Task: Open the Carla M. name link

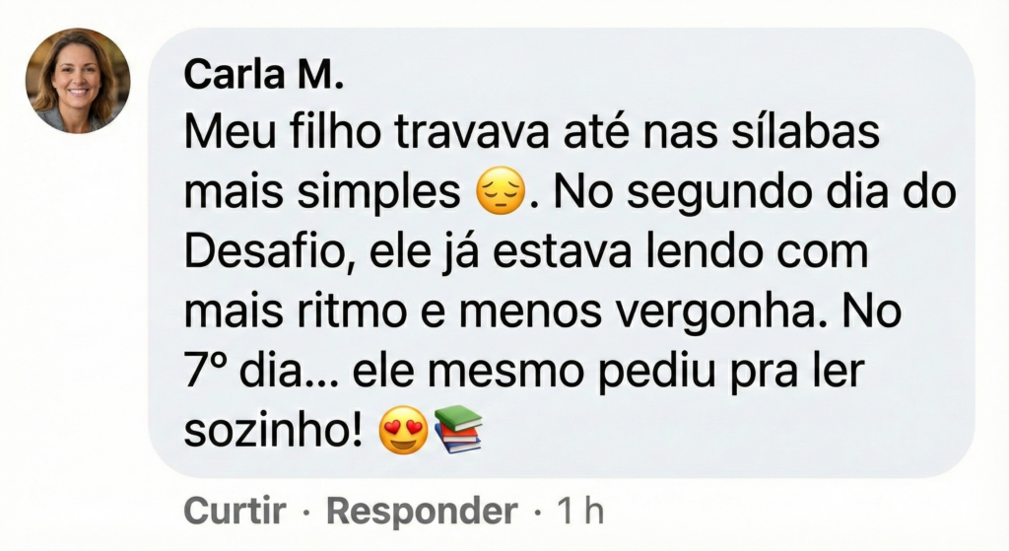Action: tap(243, 76)
